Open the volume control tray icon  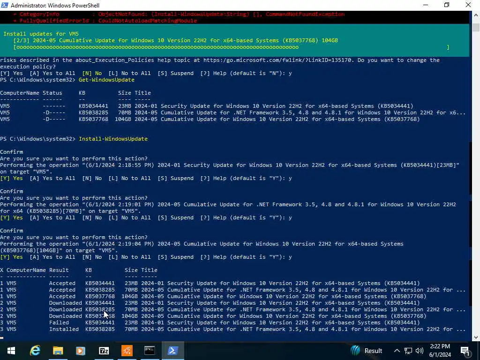[x=420, y=351]
